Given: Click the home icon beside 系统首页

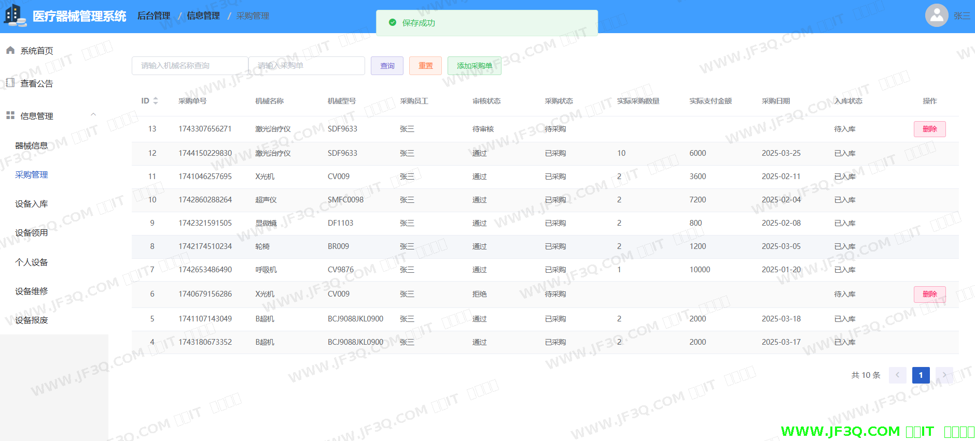Looking at the screenshot, I should (10, 50).
